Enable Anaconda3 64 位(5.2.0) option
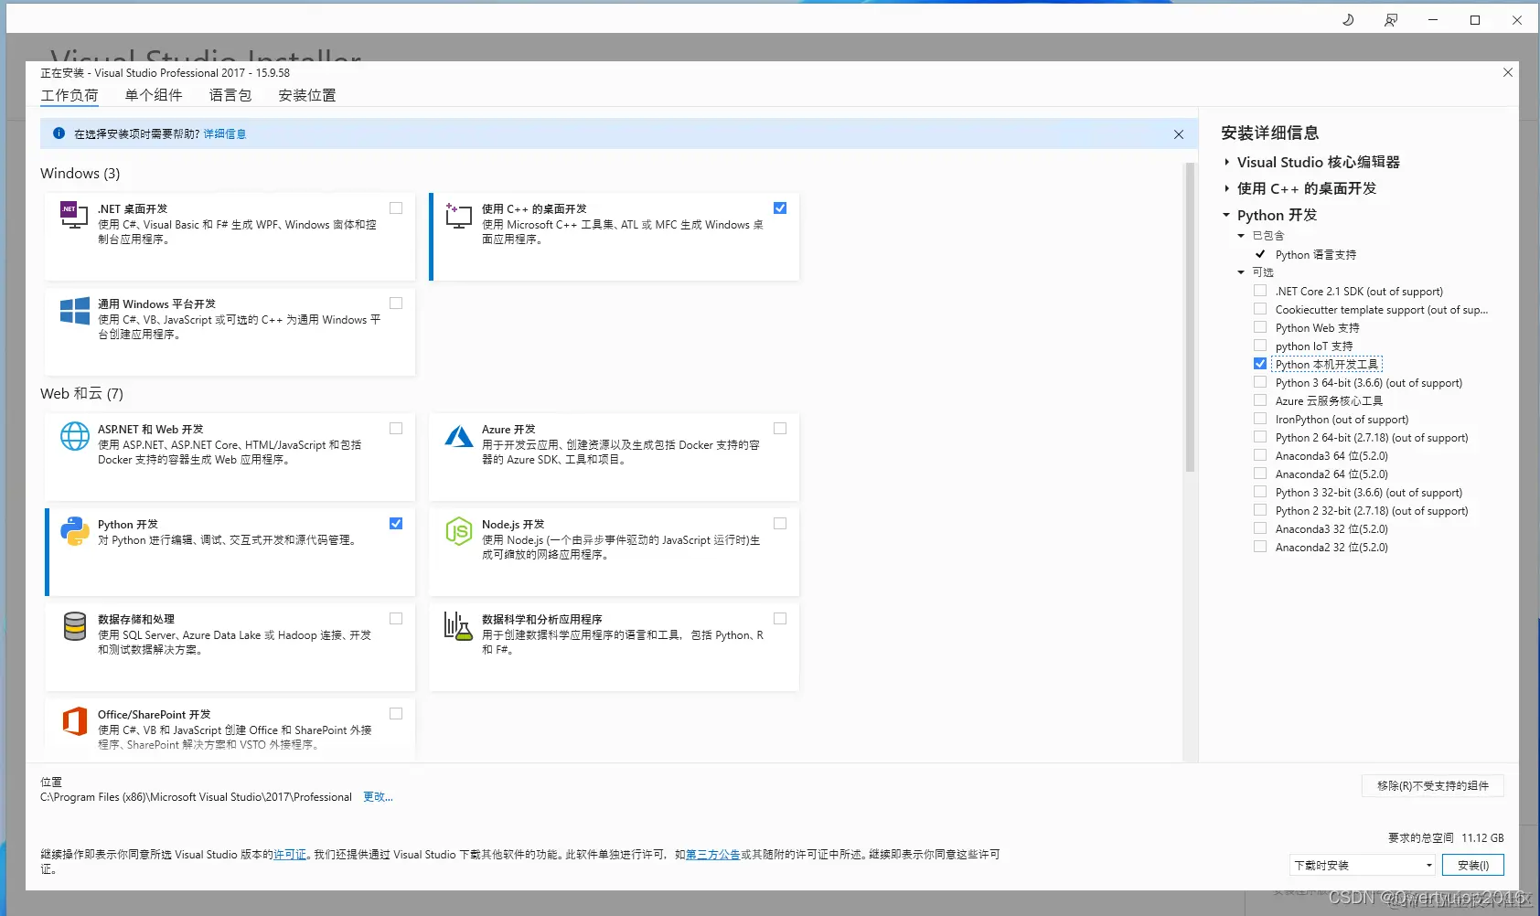Image resolution: width=1540 pixels, height=916 pixels. 1260,455
